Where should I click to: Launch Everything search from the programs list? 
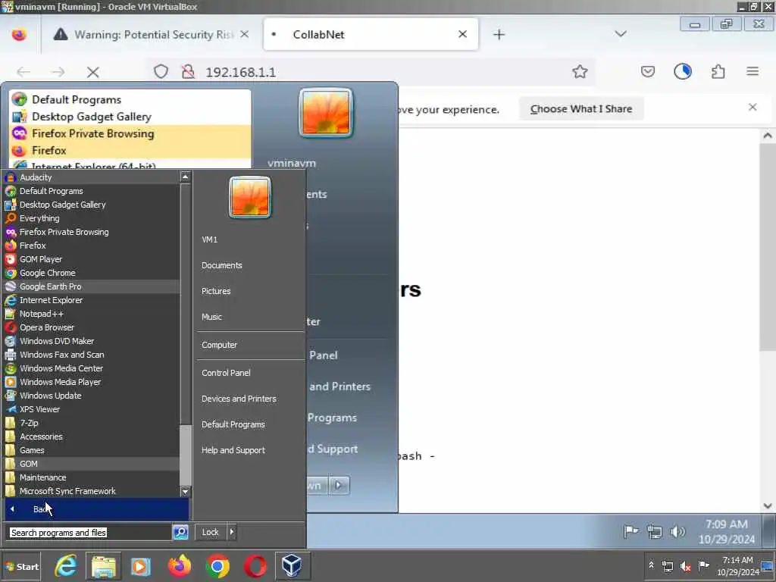[x=92, y=218]
